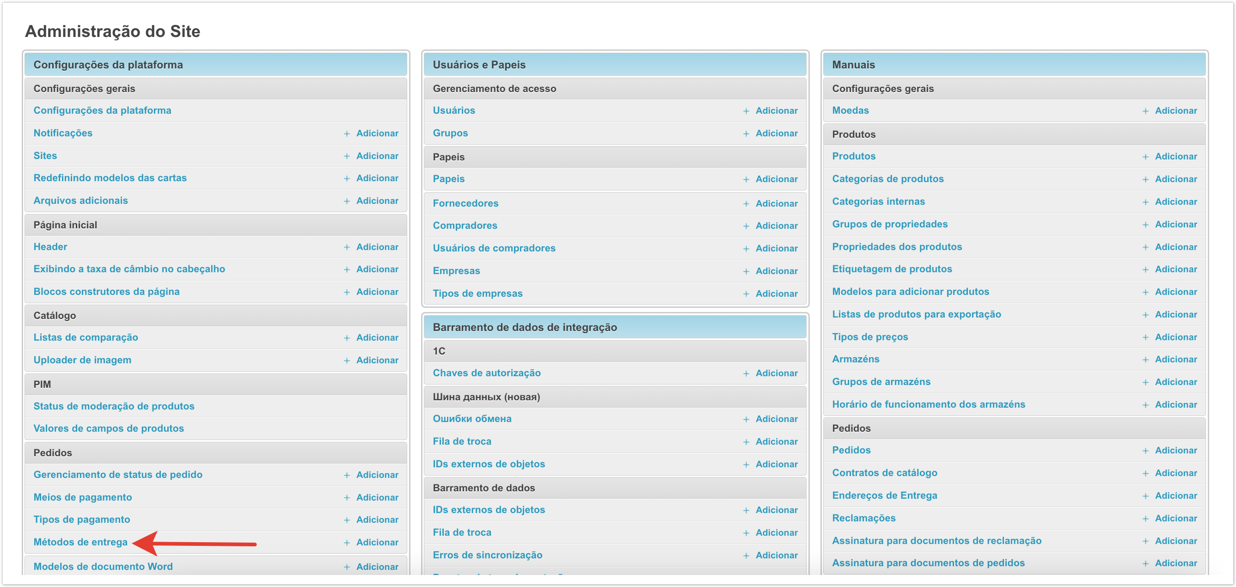Open Status de moderação de produtos

click(114, 406)
